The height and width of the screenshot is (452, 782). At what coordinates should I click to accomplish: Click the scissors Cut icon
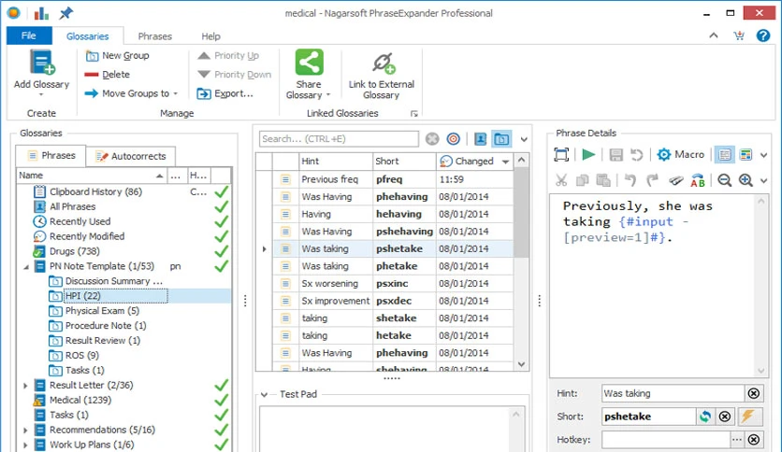(561, 180)
